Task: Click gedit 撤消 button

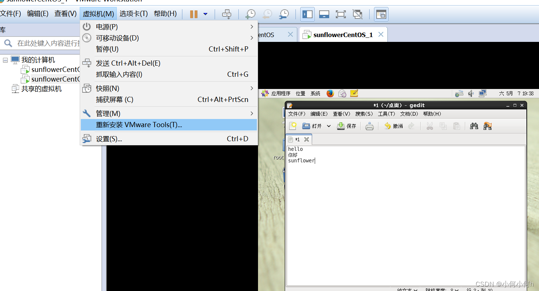Action: pyautogui.click(x=394, y=126)
